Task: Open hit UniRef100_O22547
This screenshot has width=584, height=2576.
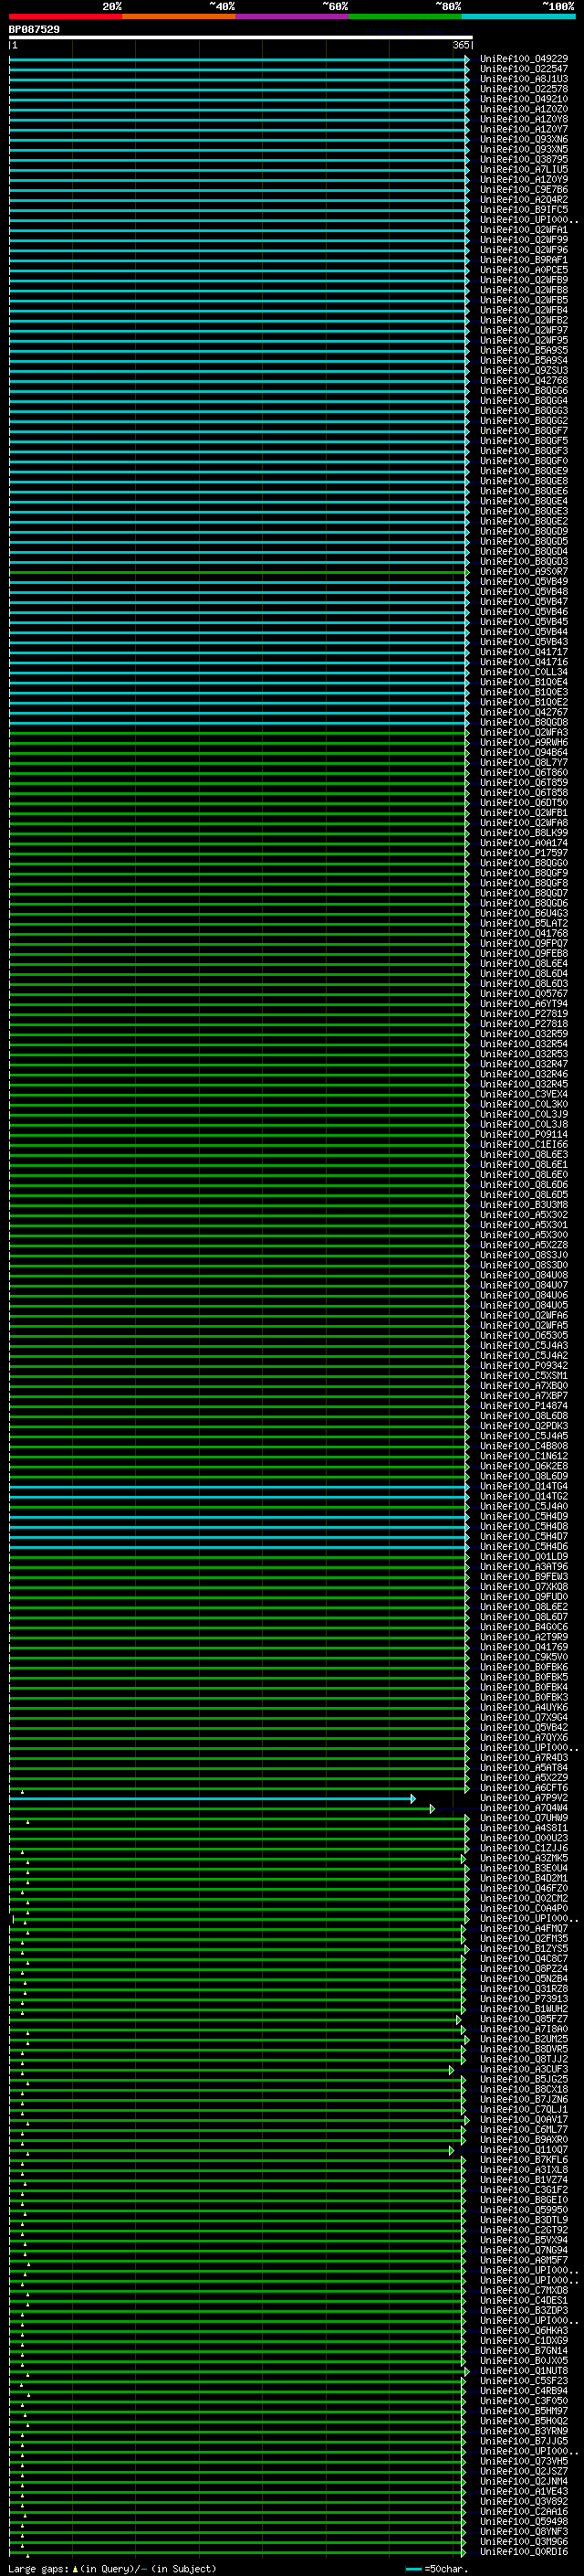Action: [x=524, y=69]
